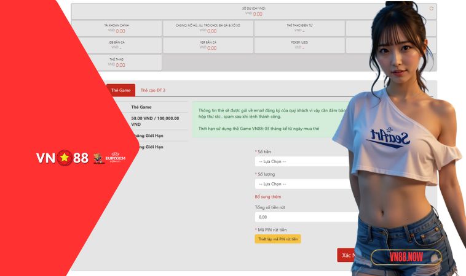Click the 50.00 VND / 100,000.00 VND limit text

pos(155,121)
